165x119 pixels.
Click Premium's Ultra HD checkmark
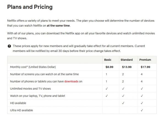142,110
